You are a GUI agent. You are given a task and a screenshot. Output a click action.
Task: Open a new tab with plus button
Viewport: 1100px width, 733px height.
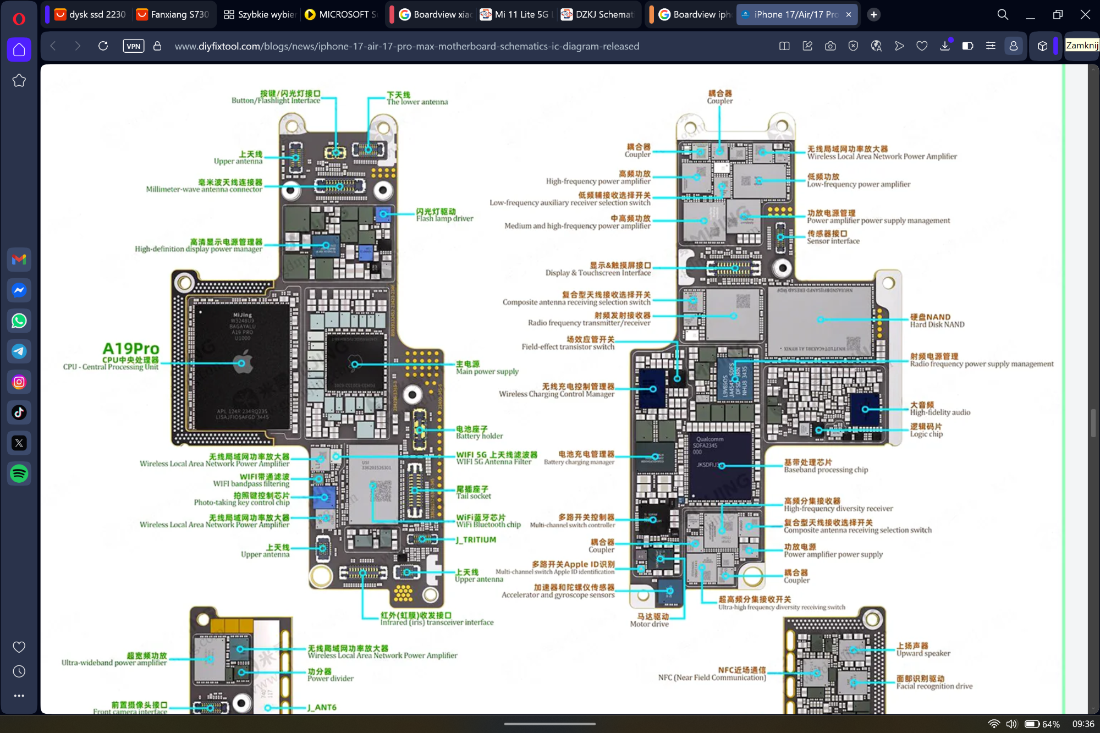(873, 15)
